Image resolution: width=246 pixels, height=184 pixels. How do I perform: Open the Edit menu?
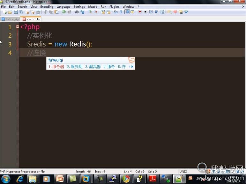coord(11,7)
